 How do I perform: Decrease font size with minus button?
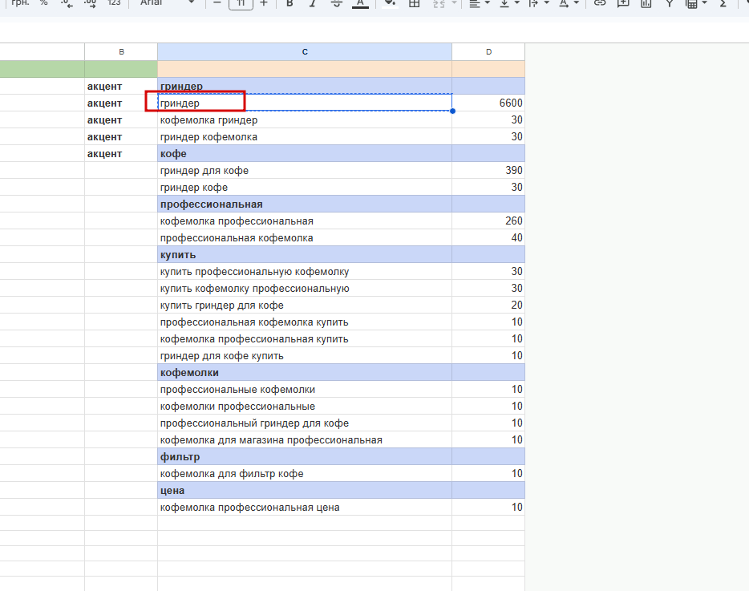coord(217,3)
